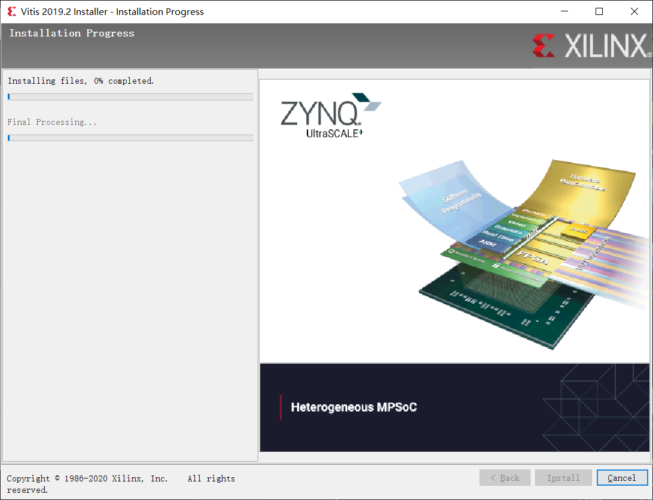Click the Xilinx icon in title bar
Viewport: 653px width, 500px height.
[12, 12]
